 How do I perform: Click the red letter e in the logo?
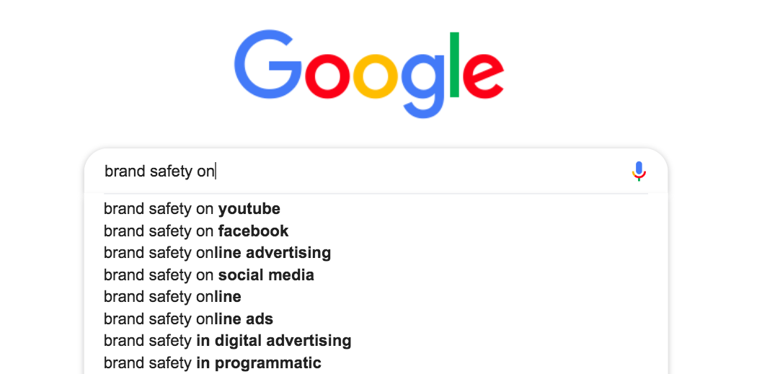click(482, 74)
